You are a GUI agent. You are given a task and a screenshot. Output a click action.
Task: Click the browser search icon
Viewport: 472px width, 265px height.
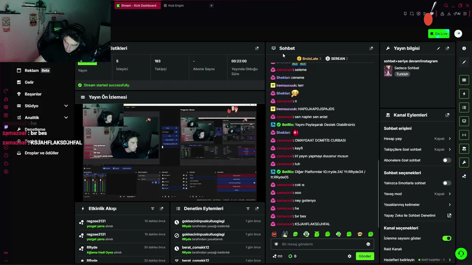(x=446, y=6)
